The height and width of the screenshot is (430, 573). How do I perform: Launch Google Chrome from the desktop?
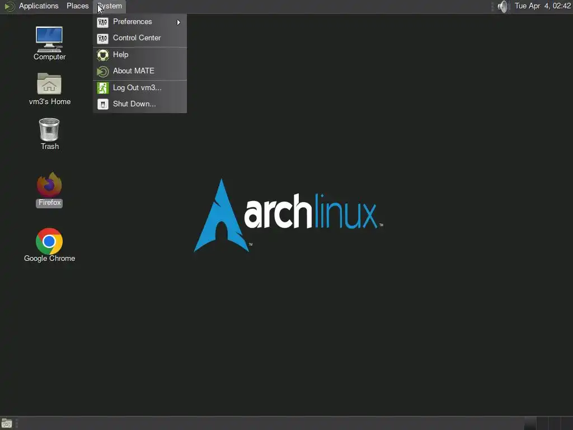[49, 241]
